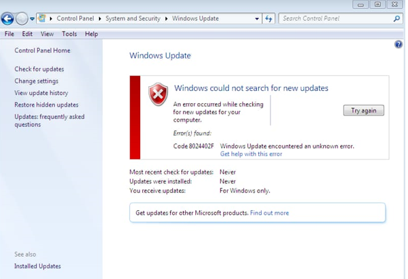The height and width of the screenshot is (279, 408).
Task: Focus the Search Control Panel field
Action: [335, 19]
